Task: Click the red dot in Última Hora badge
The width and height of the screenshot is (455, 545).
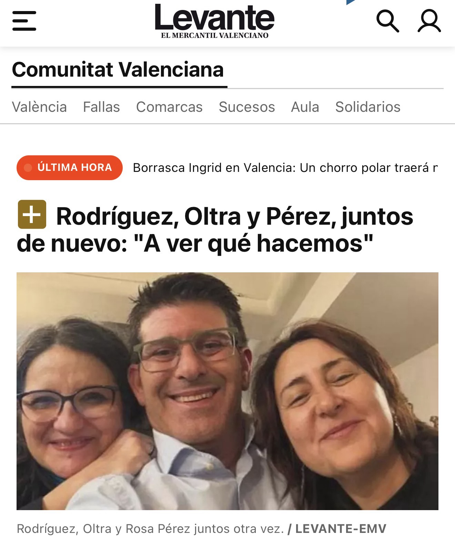Action: pos(28,168)
